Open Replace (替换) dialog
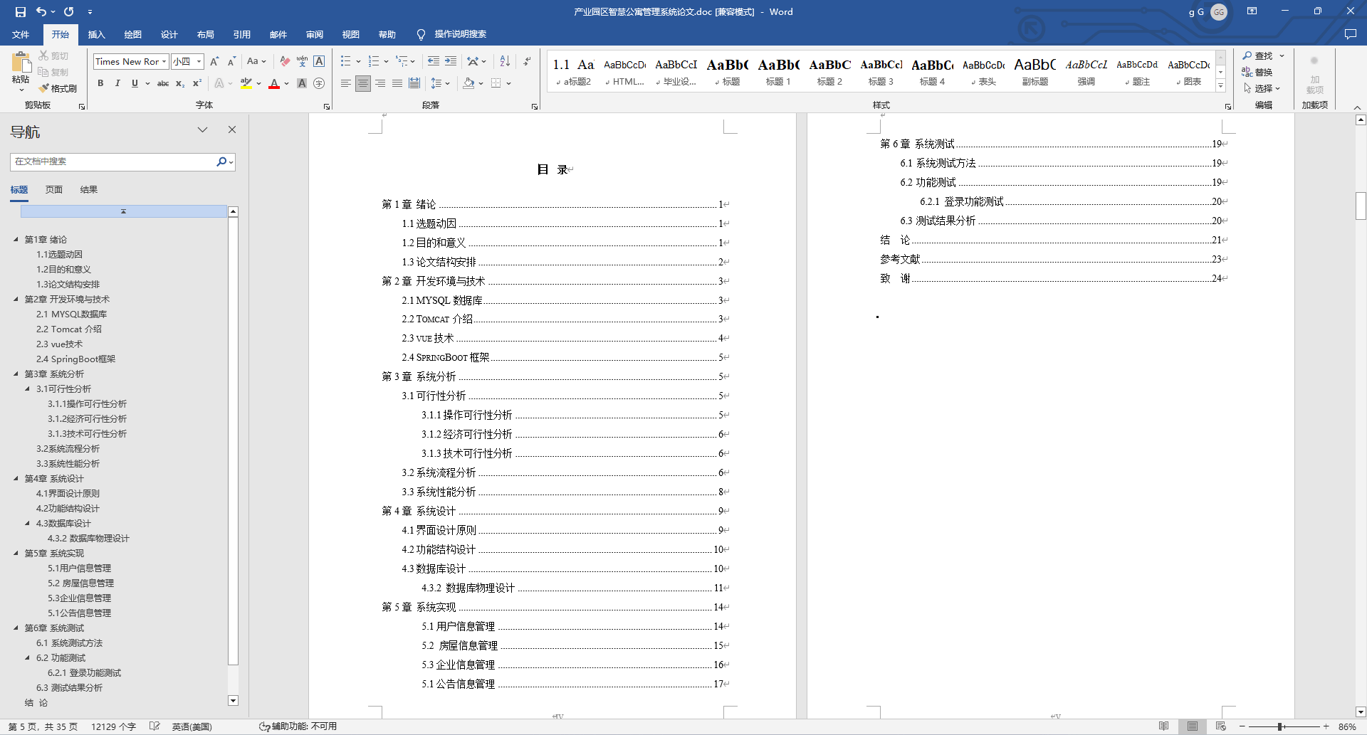Viewport: 1367px width, 735px height. (x=1257, y=73)
